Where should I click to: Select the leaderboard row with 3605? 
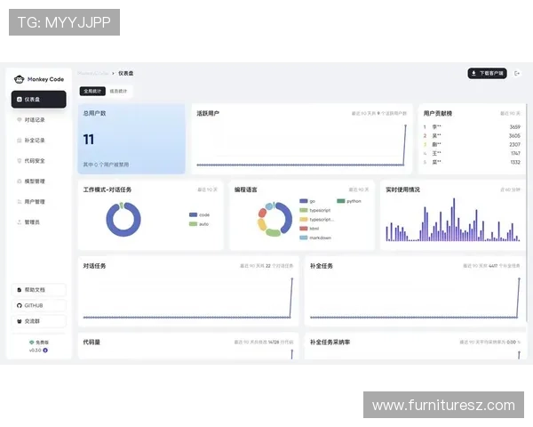coord(472,135)
